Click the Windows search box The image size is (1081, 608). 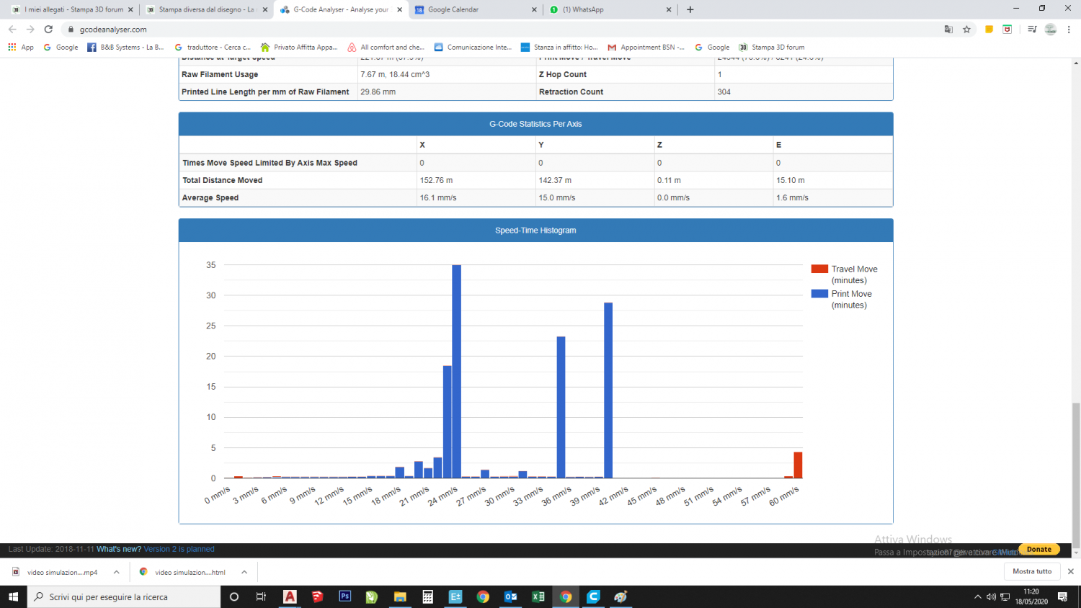(124, 596)
